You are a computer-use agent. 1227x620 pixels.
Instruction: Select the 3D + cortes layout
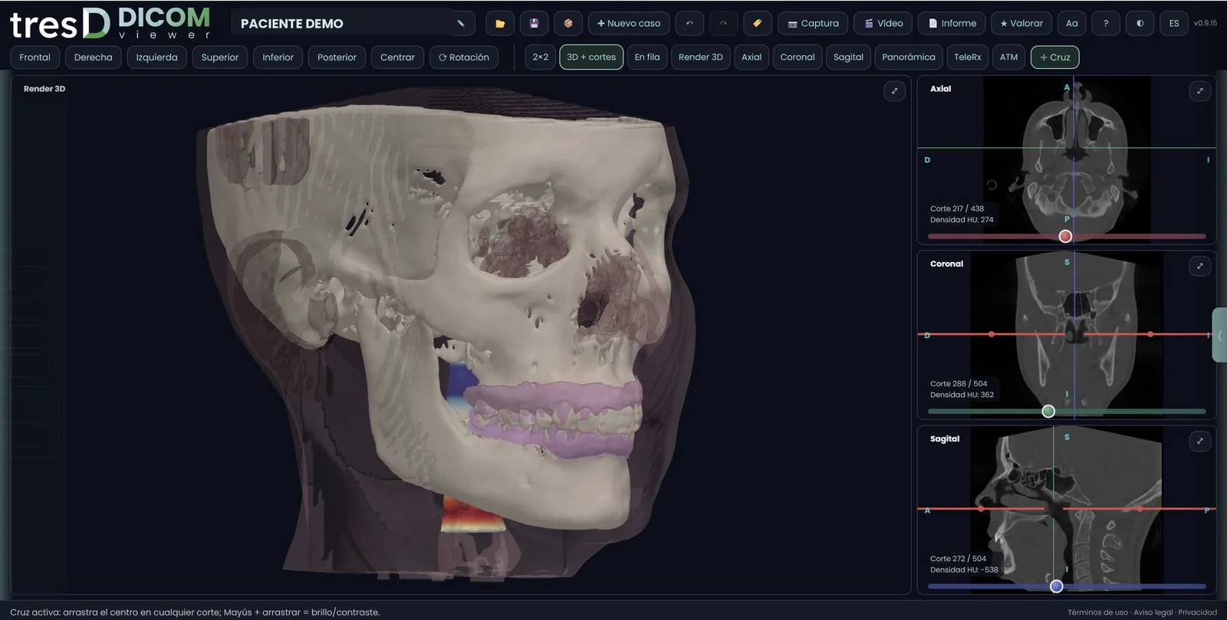pos(591,57)
